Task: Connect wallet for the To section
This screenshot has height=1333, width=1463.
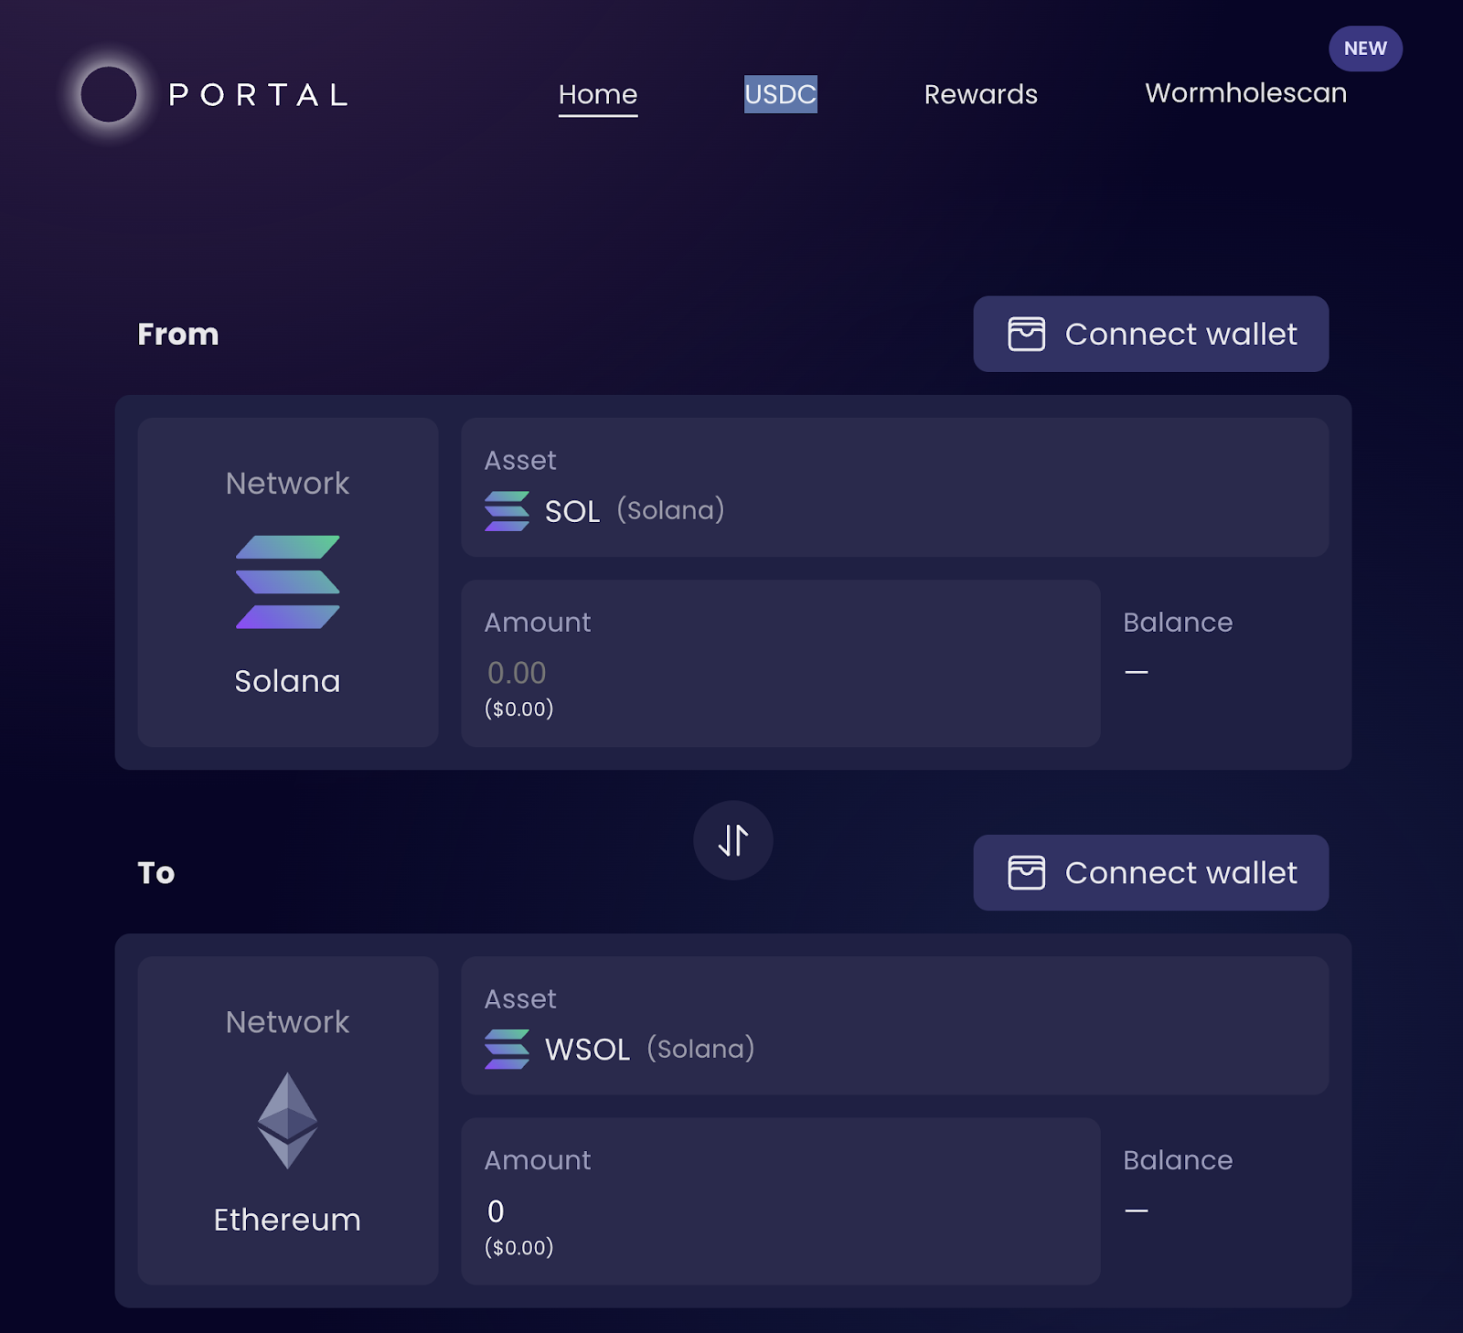Action: pyautogui.click(x=1150, y=872)
